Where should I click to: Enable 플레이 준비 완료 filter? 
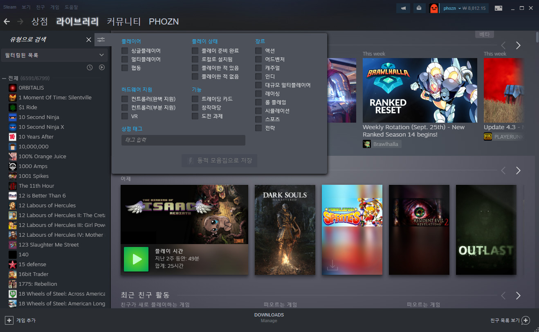pyautogui.click(x=195, y=51)
